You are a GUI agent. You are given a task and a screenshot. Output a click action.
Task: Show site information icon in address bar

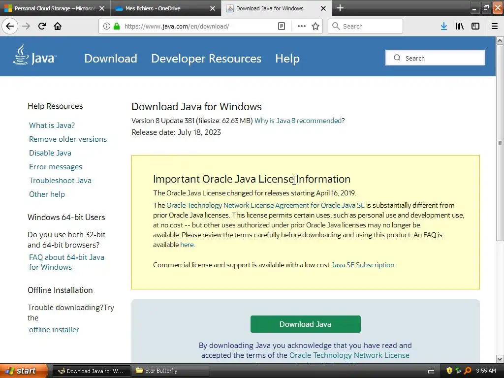[107, 26]
